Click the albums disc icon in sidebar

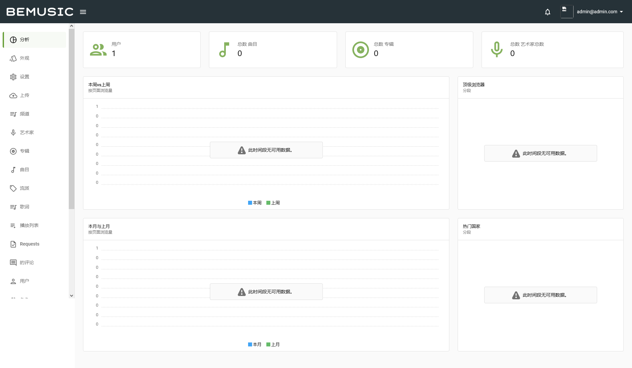pos(13,151)
